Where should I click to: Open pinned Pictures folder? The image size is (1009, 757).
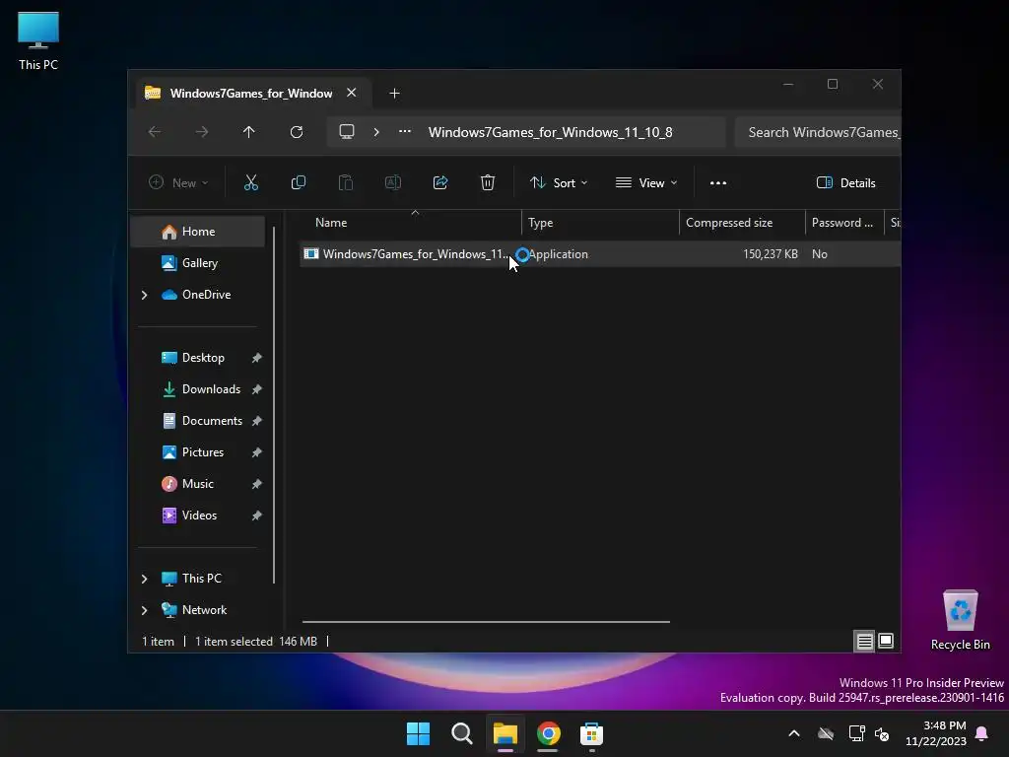click(203, 451)
